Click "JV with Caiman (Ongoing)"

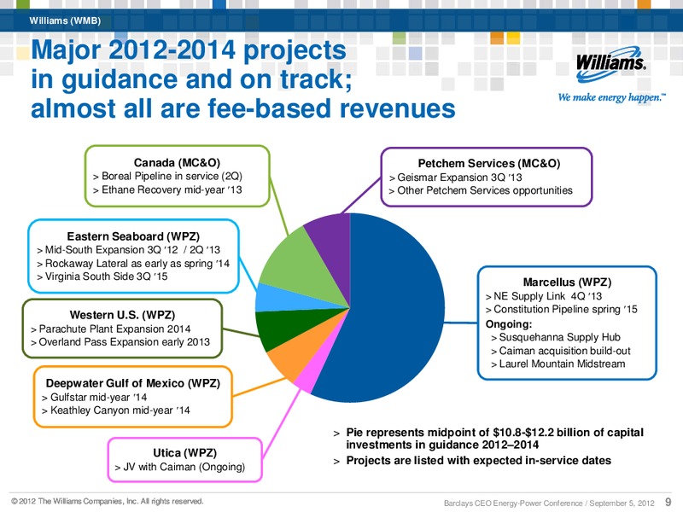184,467
